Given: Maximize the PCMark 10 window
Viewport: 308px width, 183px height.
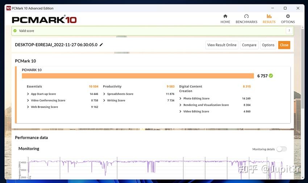Looking at the screenshot, I should point(285,8).
